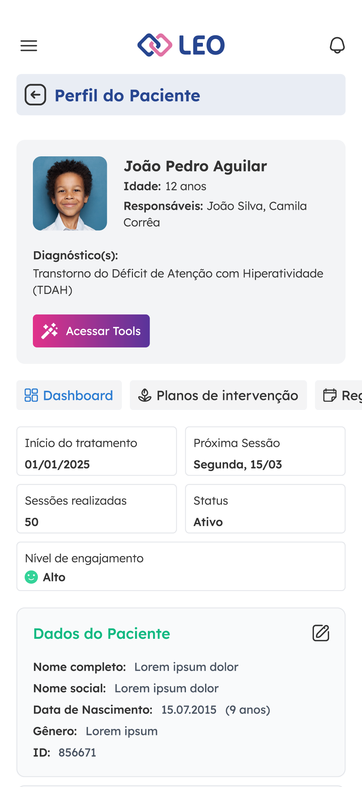Switch to the Dashboard tab
Image resolution: width=362 pixels, height=787 pixels.
(x=69, y=395)
